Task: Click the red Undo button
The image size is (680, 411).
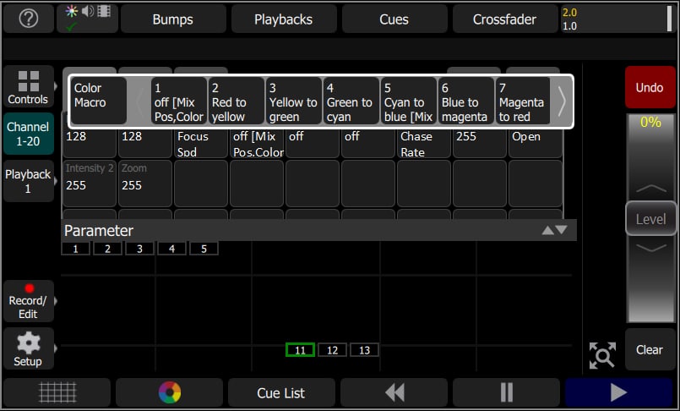Action: (x=650, y=87)
